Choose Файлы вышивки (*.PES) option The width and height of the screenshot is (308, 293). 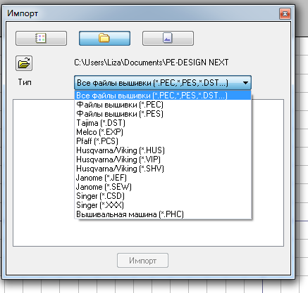point(163,114)
